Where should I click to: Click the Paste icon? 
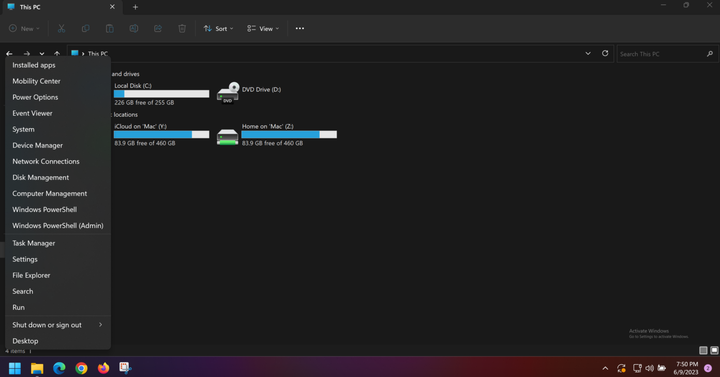(110, 28)
